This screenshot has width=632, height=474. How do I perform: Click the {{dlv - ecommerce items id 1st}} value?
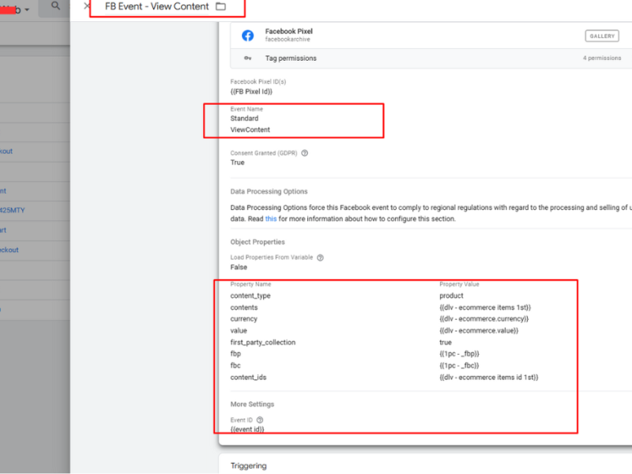[x=489, y=378]
